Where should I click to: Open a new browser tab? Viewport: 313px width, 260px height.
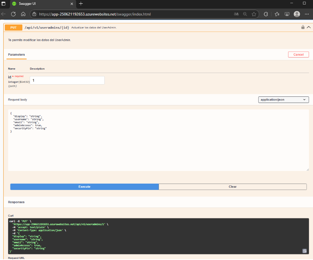tap(81, 4)
